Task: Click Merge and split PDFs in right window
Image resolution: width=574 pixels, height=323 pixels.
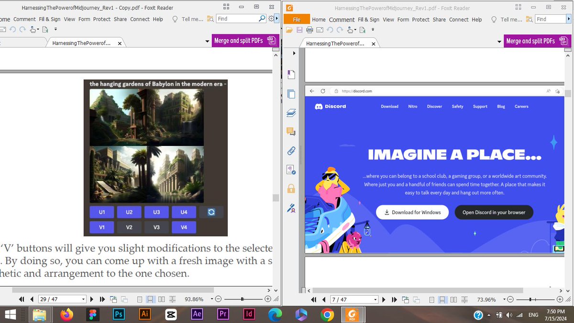Action: click(x=537, y=41)
